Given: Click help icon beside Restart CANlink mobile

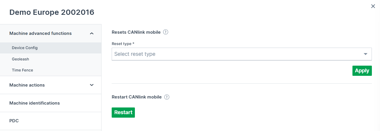Looking at the screenshot, I should pyautogui.click(x=167, y=97).
